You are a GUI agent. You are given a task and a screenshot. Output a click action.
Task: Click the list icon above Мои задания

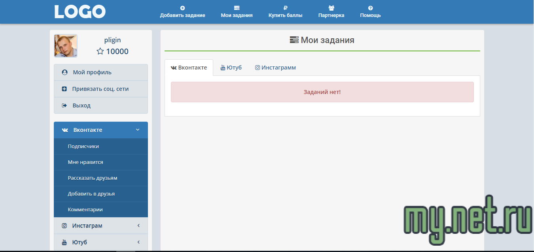tap(237, 8)
